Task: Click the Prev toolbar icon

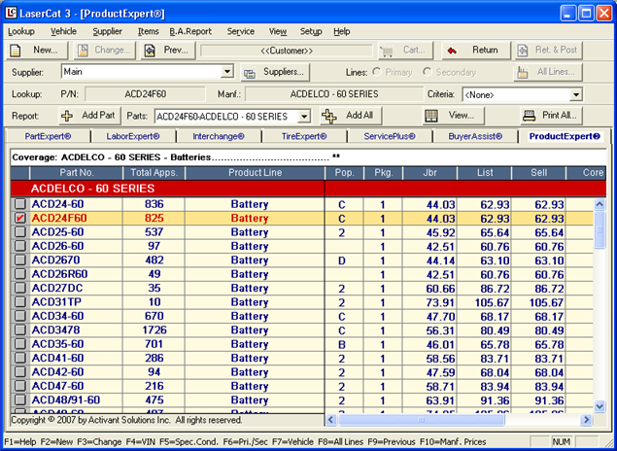Action: click(149, 50)
